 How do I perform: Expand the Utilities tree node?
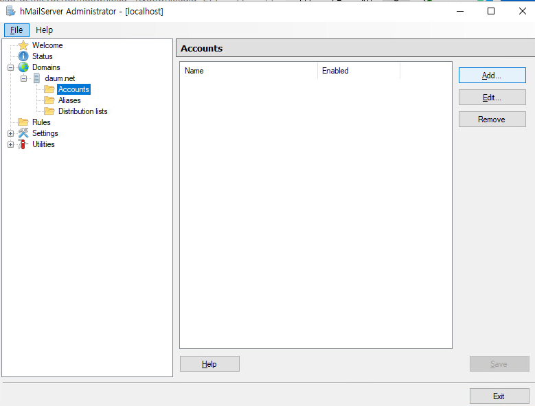click(10, 144)
